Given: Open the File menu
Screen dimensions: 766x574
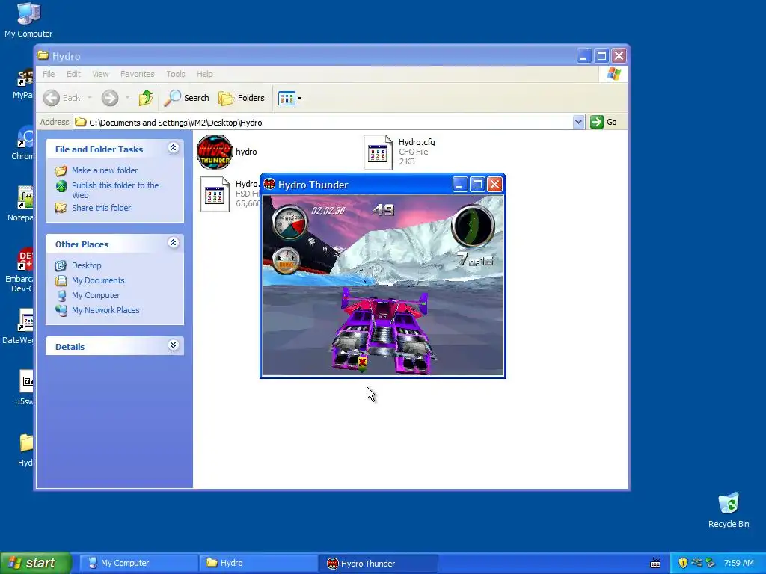Looking at the screenshot, I should tap(49, 74).
